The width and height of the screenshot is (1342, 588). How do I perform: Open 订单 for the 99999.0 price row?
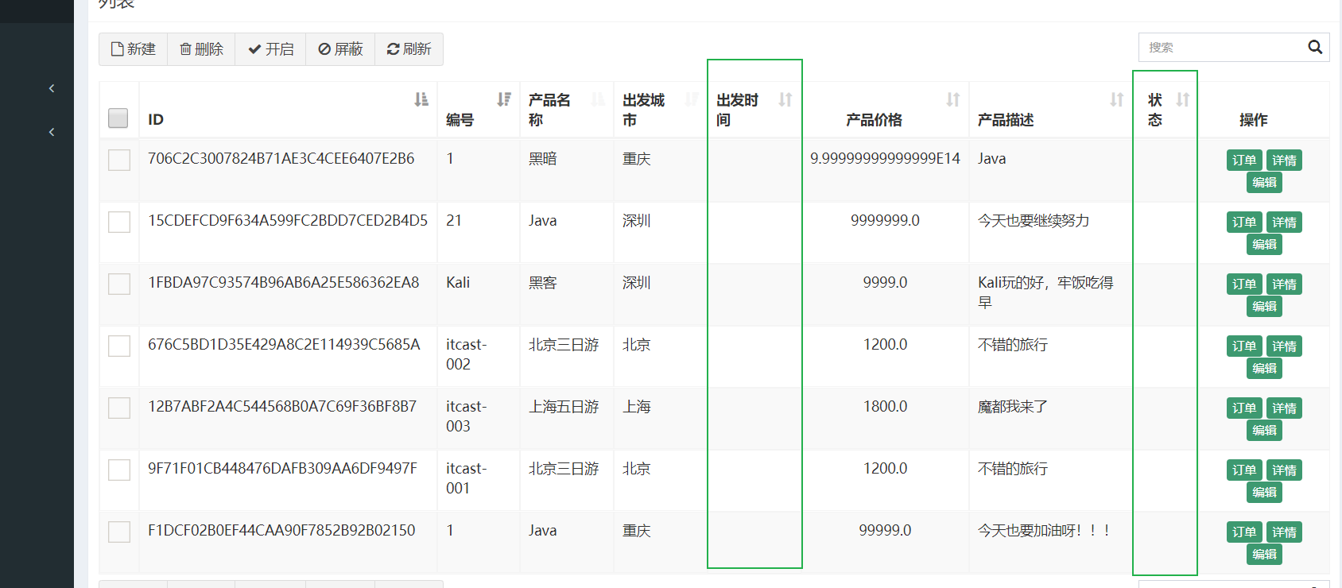point(1244,532)
